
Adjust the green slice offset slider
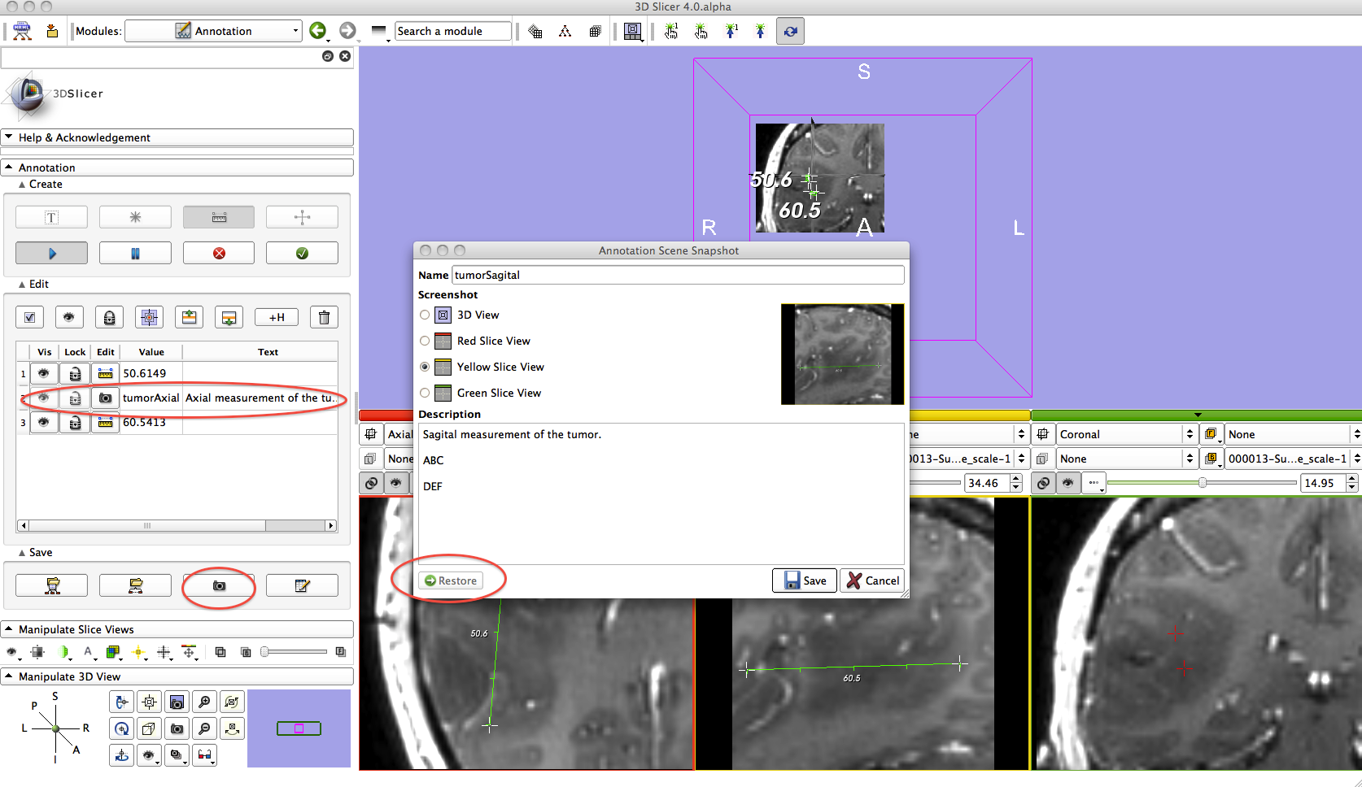(x=1202, y=483)
